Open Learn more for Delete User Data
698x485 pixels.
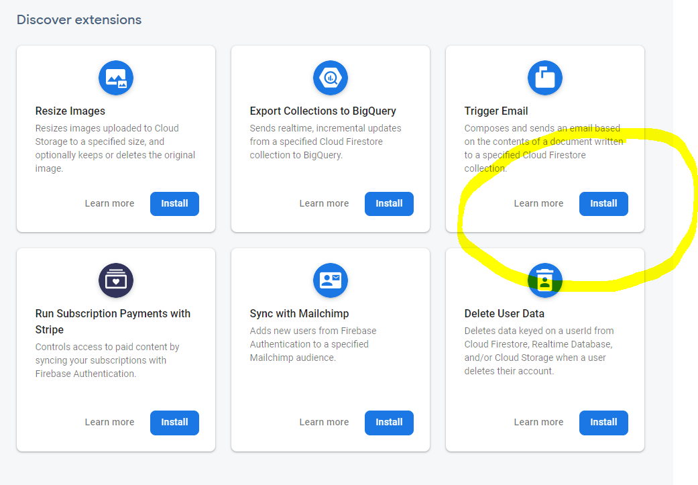[x=538, y=423]
